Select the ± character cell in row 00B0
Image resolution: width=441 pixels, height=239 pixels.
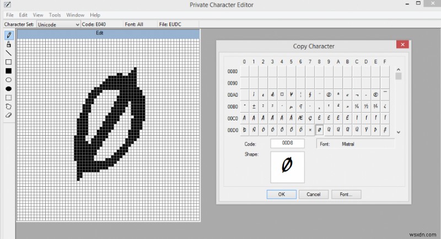tap(254, 106)
